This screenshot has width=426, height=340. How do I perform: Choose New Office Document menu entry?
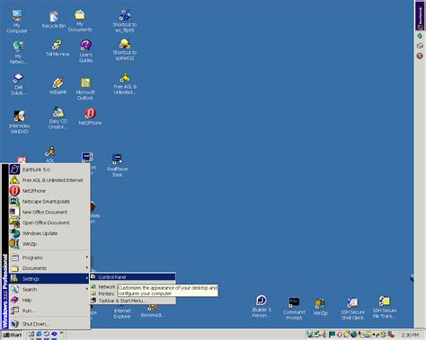tap(49, 212)
